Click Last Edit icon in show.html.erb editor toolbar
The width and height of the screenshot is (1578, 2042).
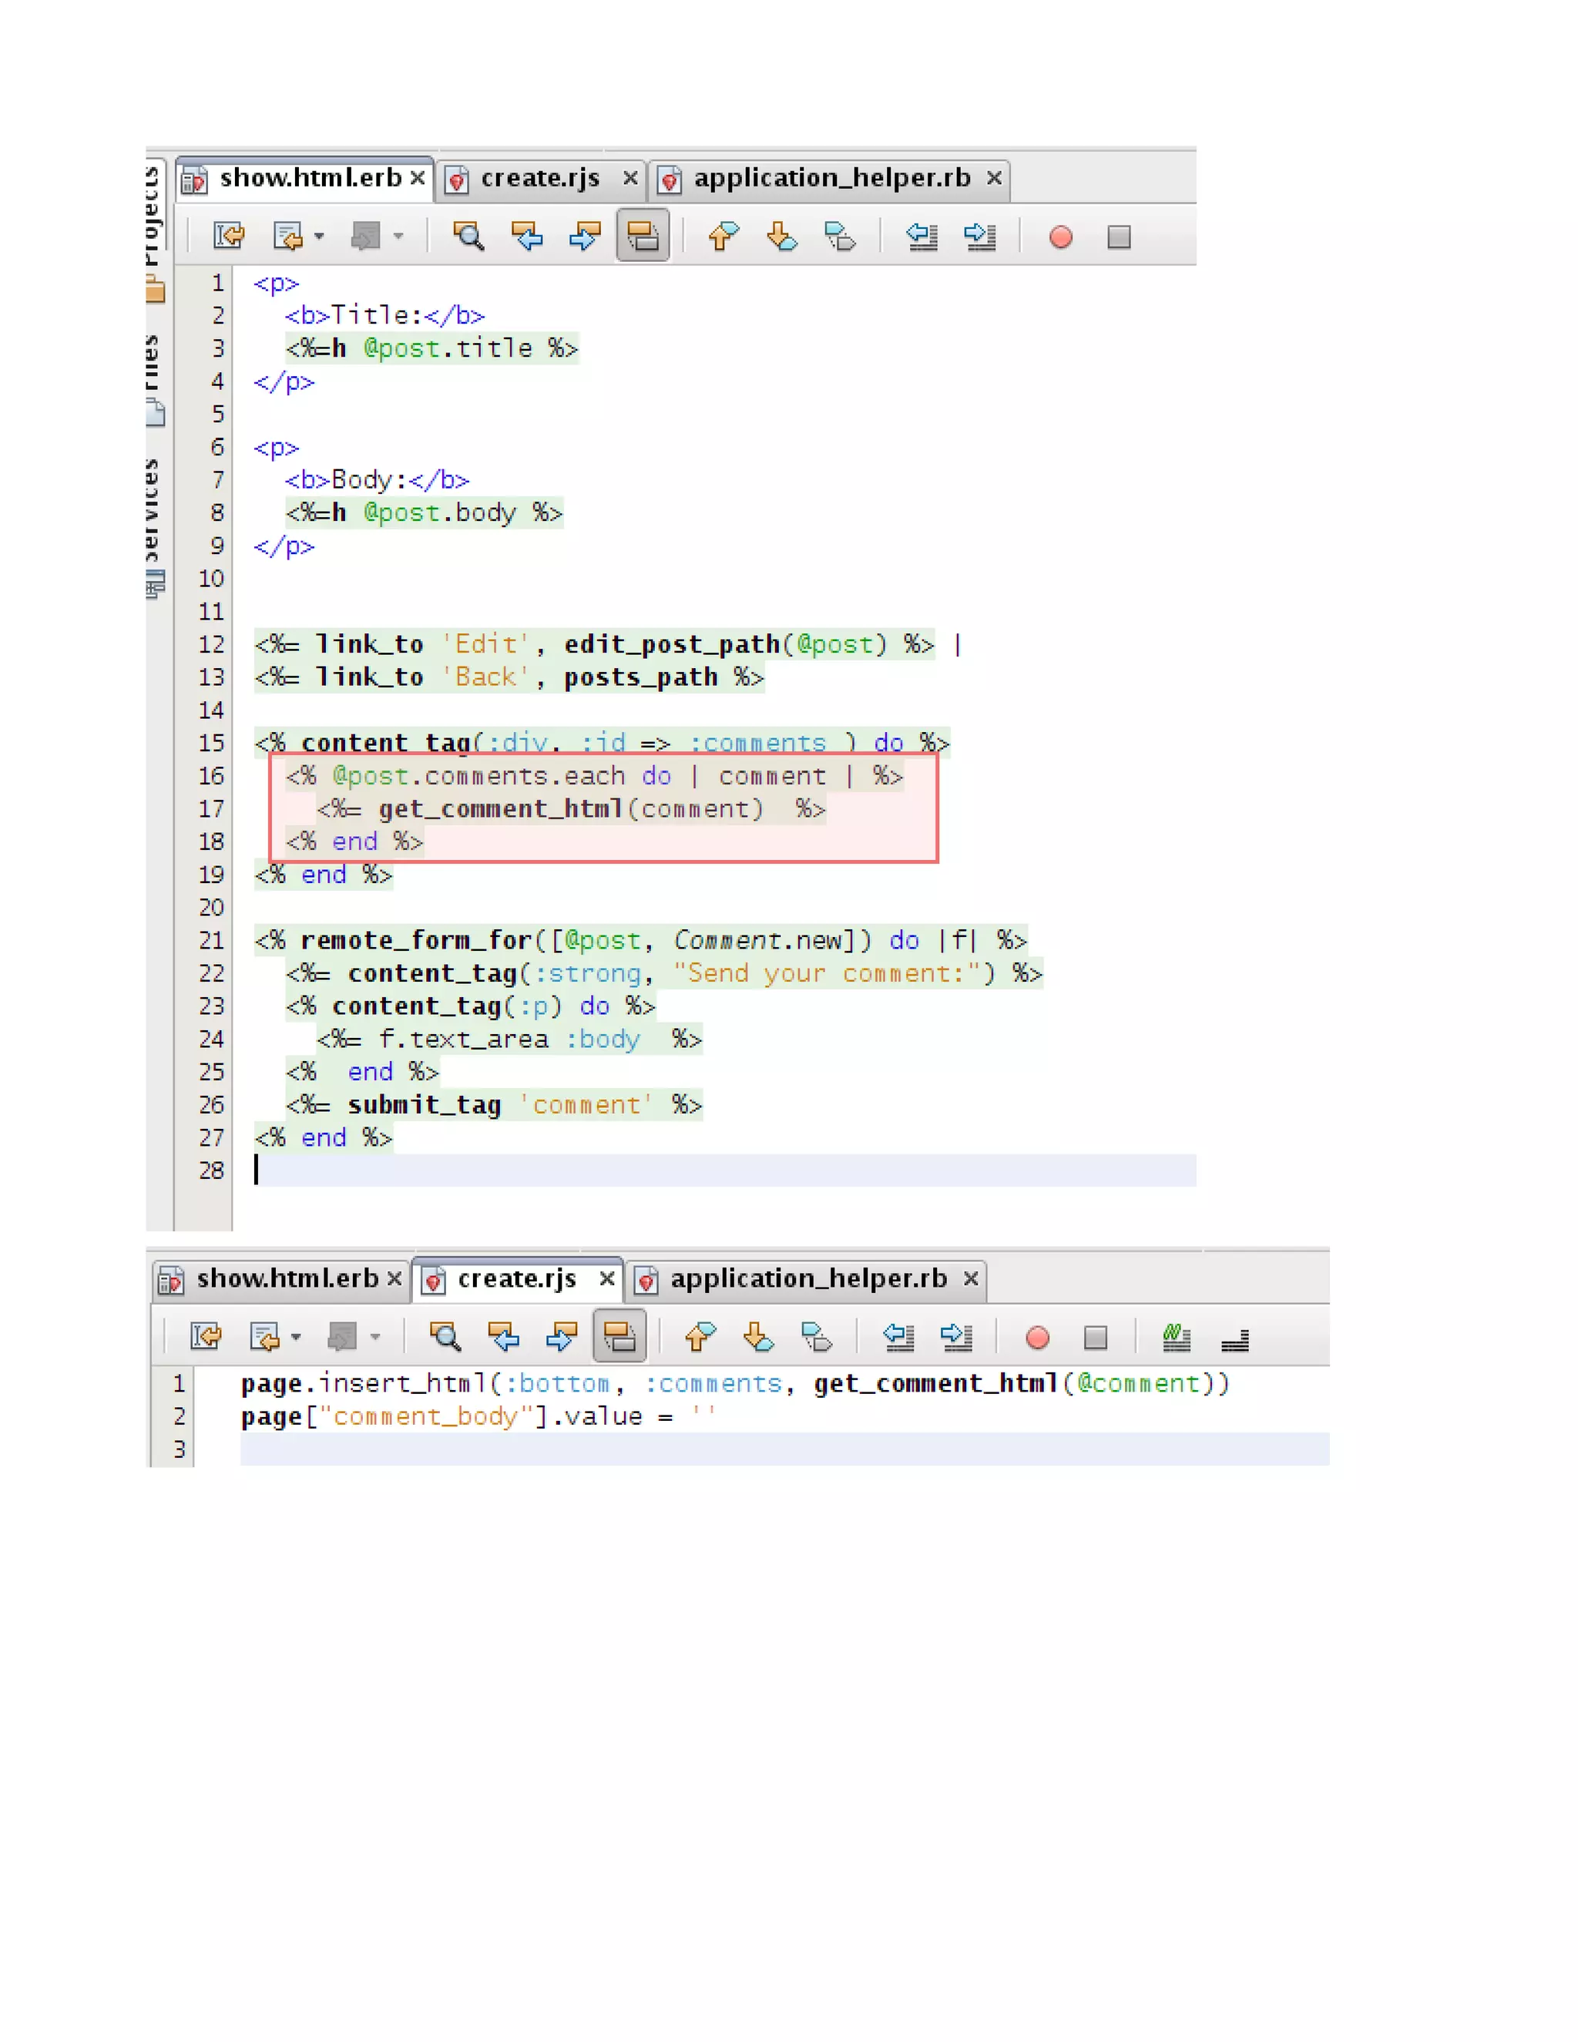pos(229,236)
